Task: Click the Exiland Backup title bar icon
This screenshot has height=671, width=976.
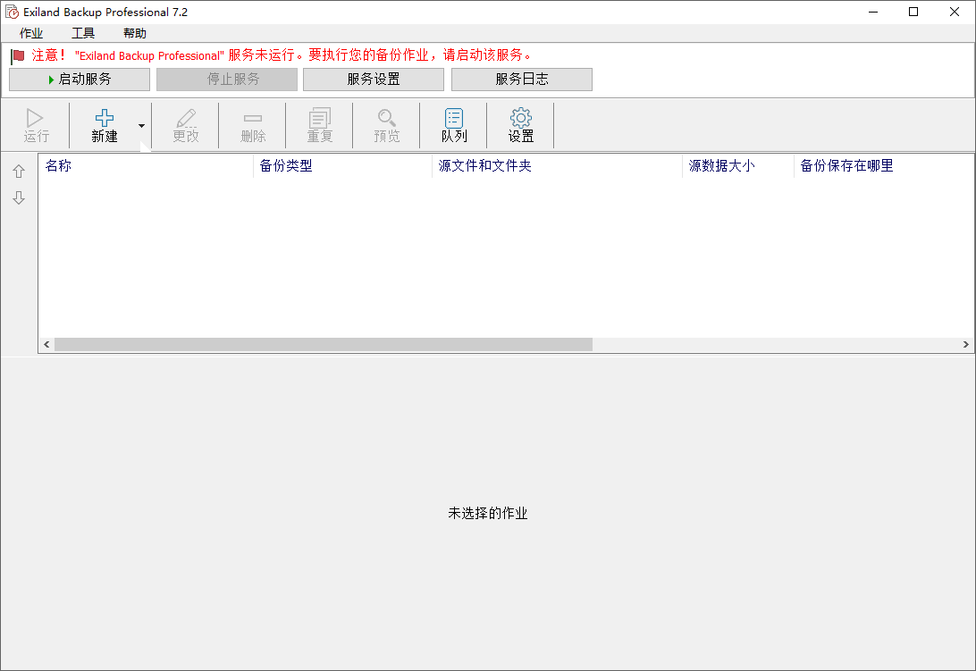Action: tap(12, 12)
